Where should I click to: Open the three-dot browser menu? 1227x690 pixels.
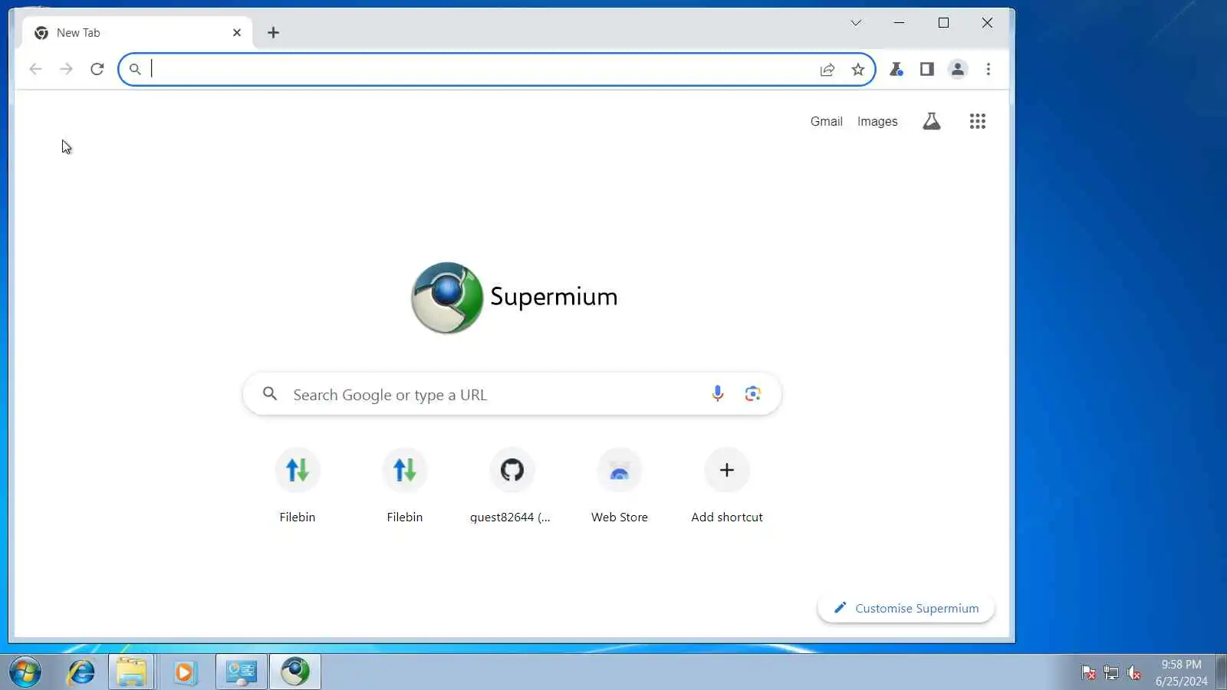click(x=989, y=70)
